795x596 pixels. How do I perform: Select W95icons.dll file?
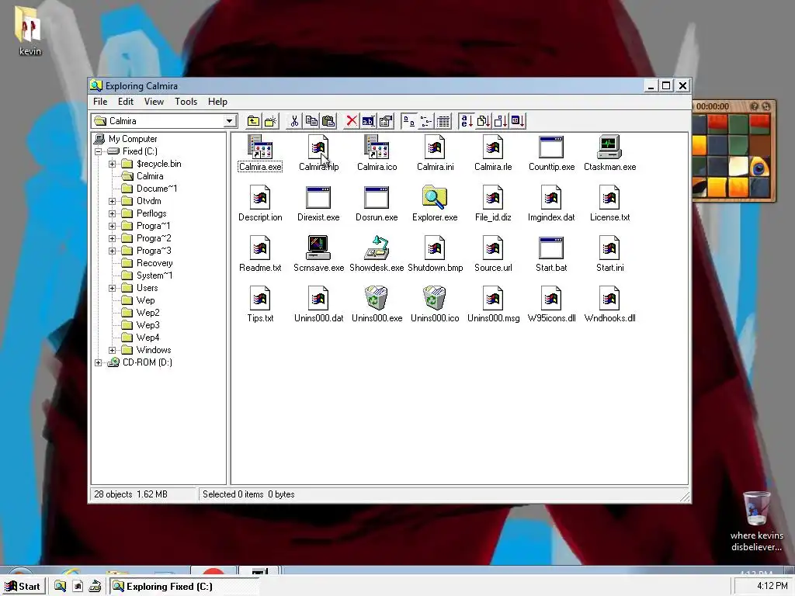(551, 304)
